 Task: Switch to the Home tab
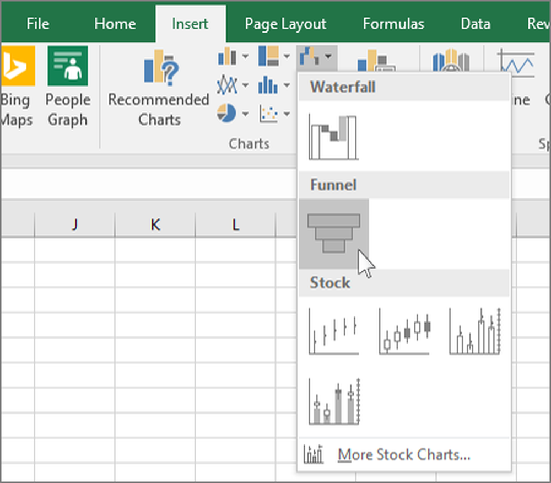(x=115, y=24)
